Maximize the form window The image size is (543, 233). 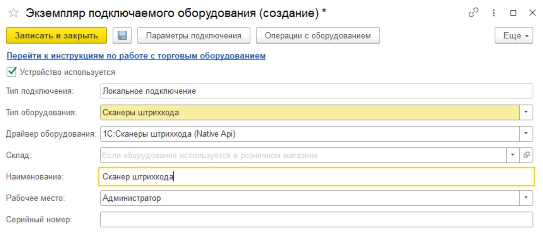pos(513,13)
